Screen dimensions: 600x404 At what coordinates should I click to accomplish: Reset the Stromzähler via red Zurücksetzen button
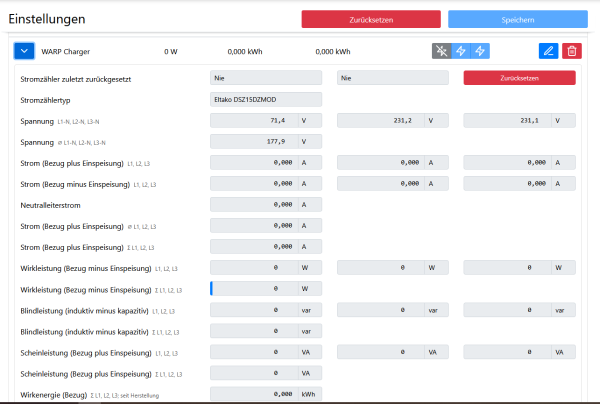click(x=519, y=78)
